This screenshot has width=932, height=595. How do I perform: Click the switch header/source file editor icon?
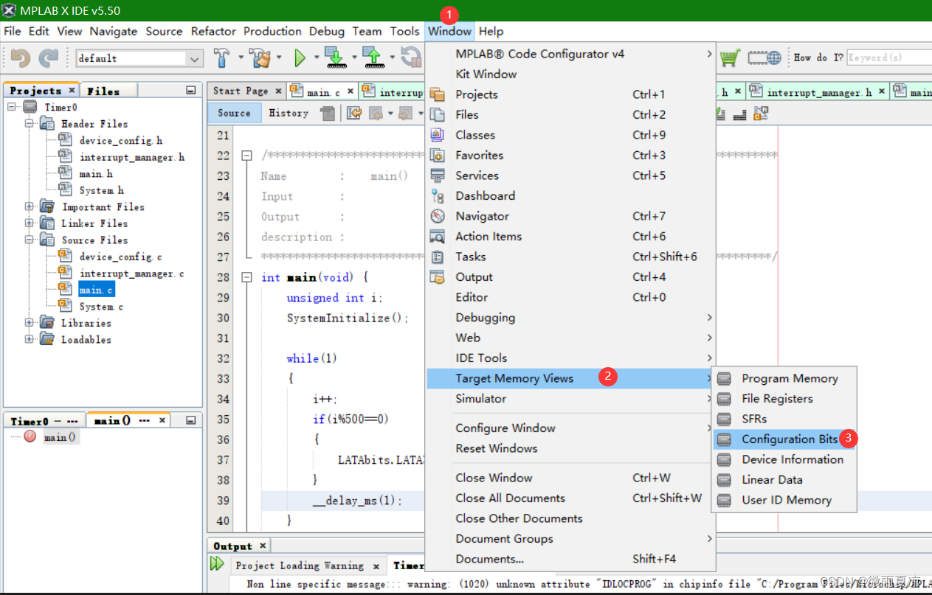point(761,113)
